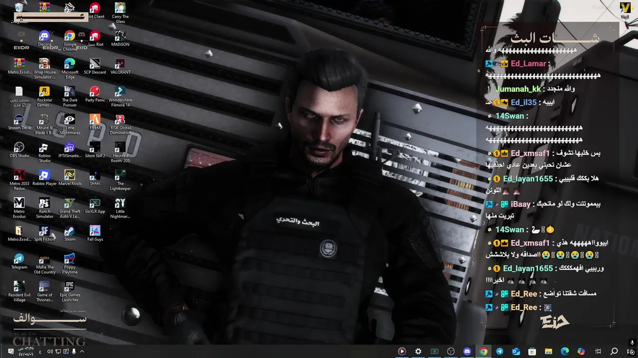Expand hidden system tray icons chevron
This screenshot has height=358, width=638.
click(x=82, y=352)
